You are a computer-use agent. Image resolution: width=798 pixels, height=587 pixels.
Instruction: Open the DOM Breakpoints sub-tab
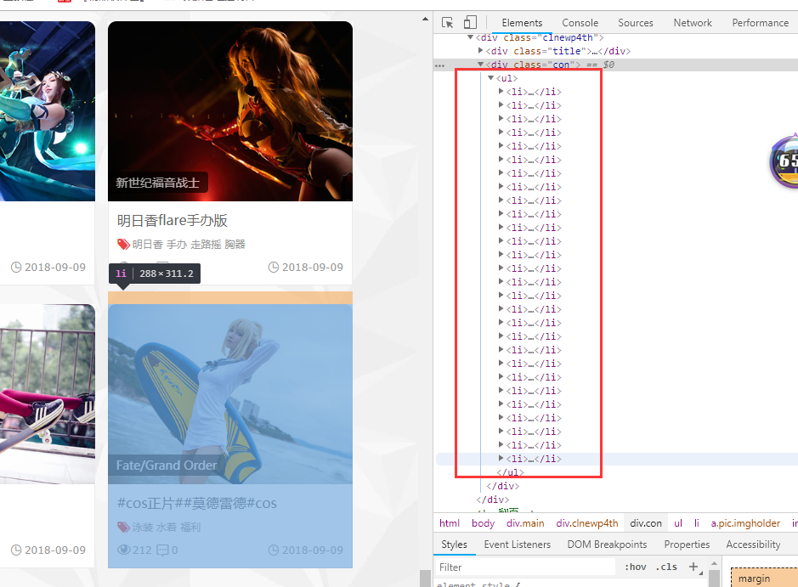point(607,545)
